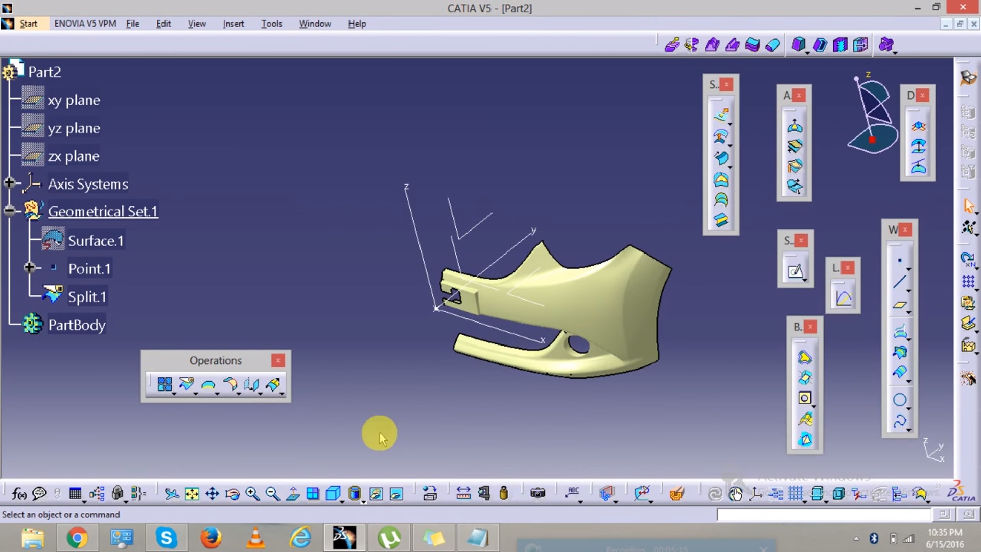Viewport: 981px width, 552px height.
Task: Open the Isometric View dropdown arrow
Action: 342,502
